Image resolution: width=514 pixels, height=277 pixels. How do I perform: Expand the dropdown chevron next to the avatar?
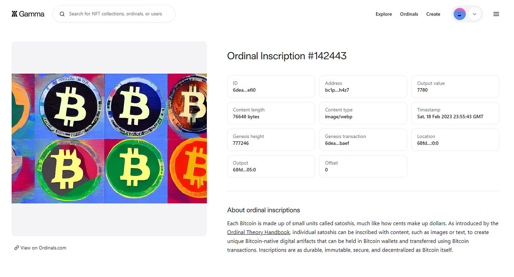click(x=474, y=14)
